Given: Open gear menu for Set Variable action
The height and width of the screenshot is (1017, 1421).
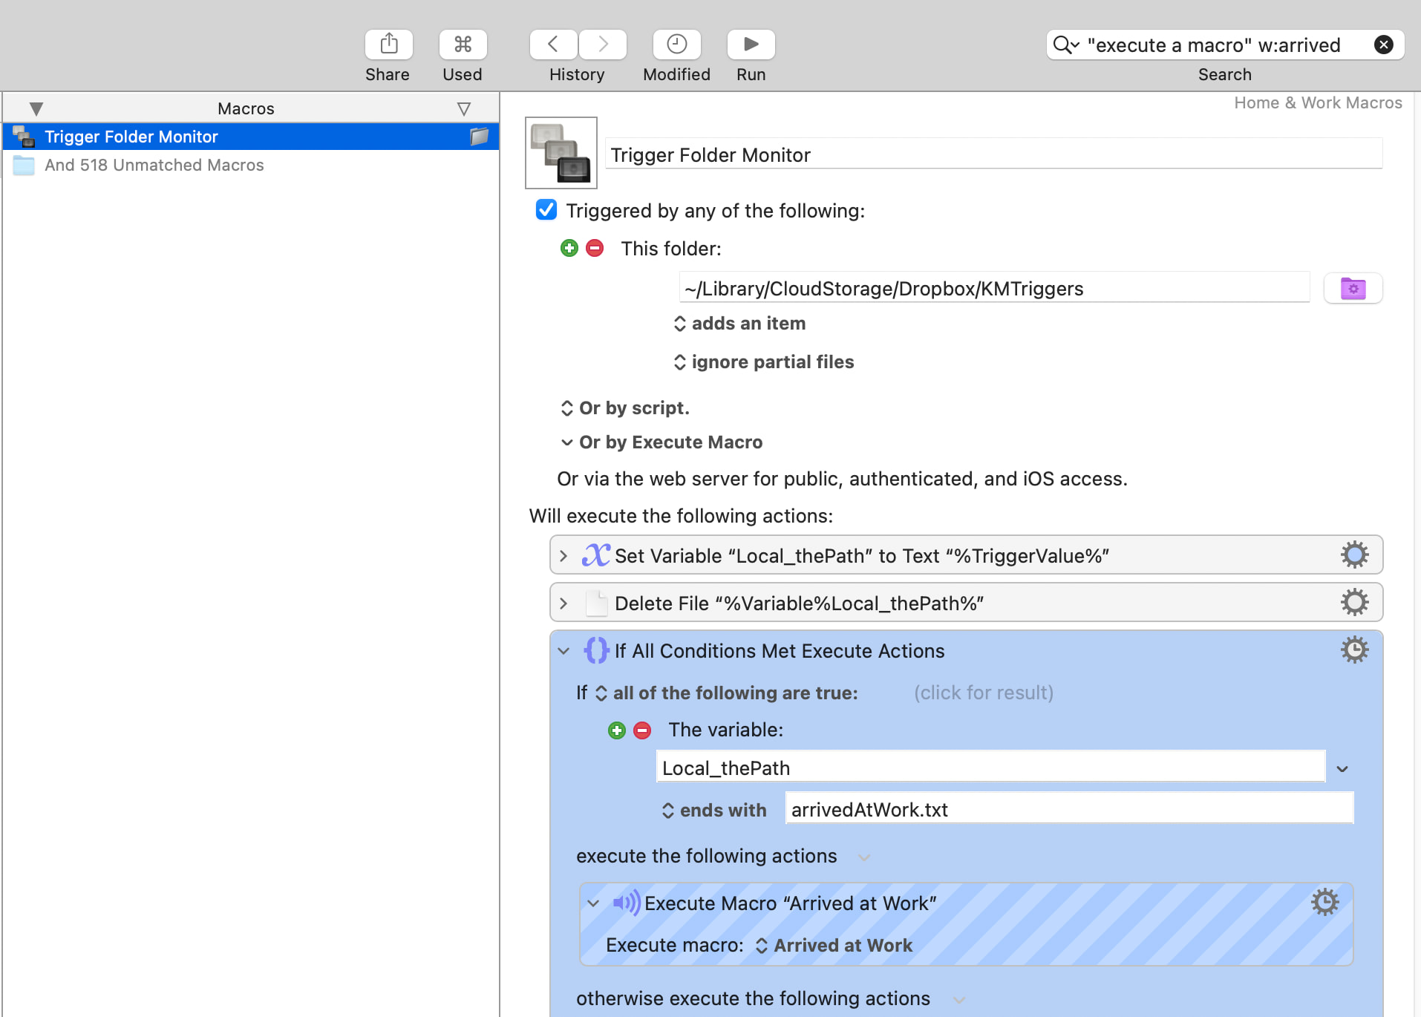Looking at the screenshot, I should (1354, 555).
